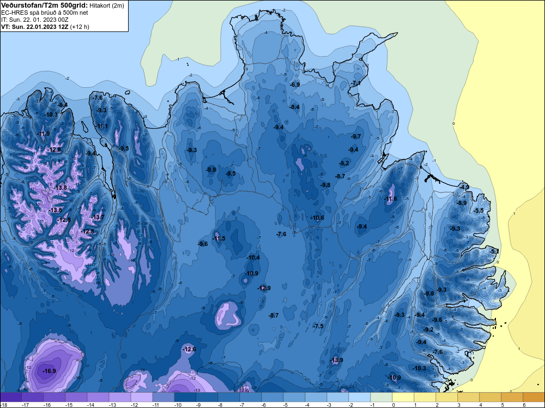Click the -9.9 temperature value on the map
This screenshot has height=408, width=545.
coord(211,170)
